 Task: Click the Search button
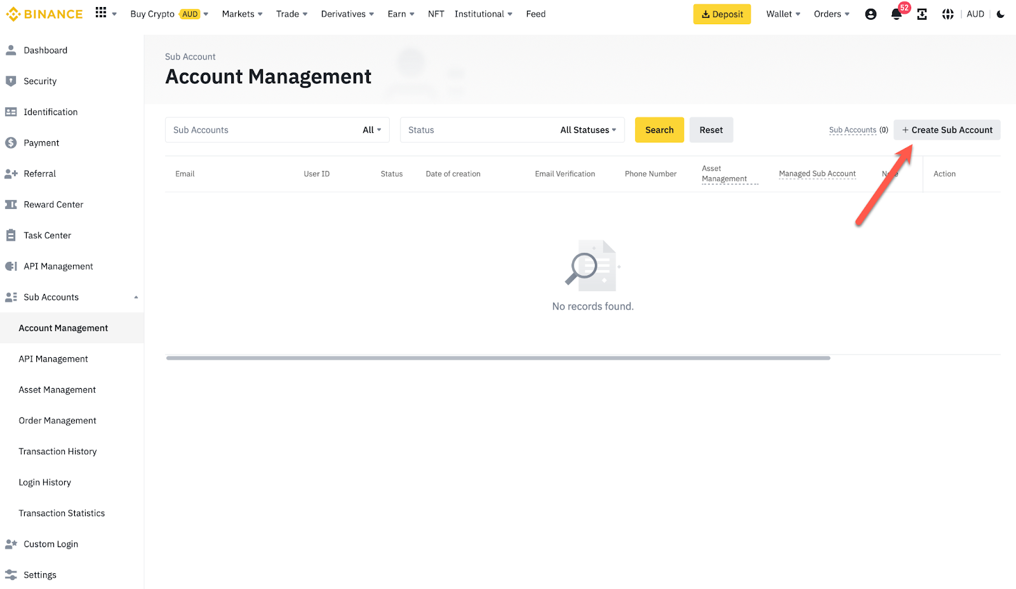click(x=659, y=130)
